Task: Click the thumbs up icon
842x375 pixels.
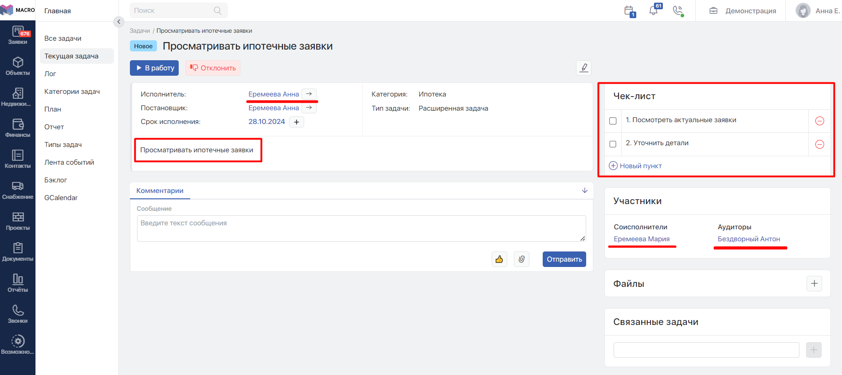Action: click(x=499, y=259)
